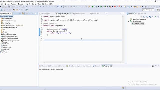160x90 pixels.
Task: Click the Remove All Finished Operations icon in Progress
Action: [x=153, y=66]
